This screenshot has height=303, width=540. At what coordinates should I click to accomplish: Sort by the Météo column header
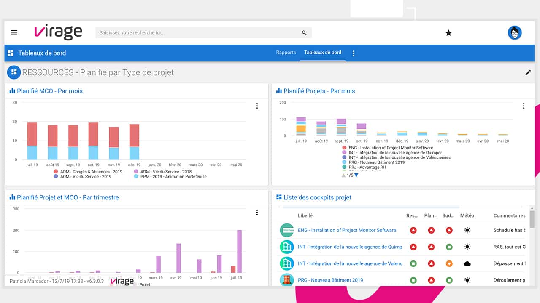point(467,215)
